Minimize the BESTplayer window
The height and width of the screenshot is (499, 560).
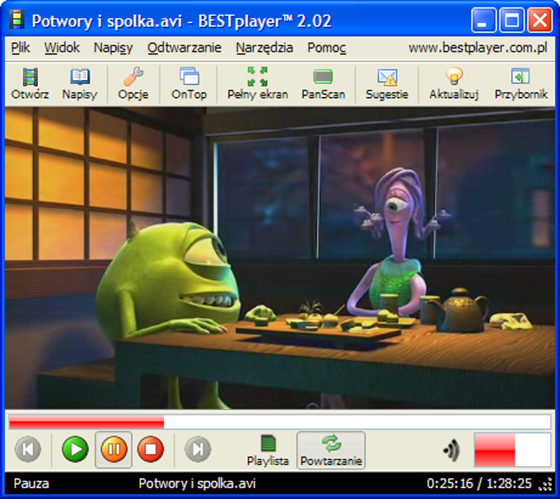coord(483,21)
